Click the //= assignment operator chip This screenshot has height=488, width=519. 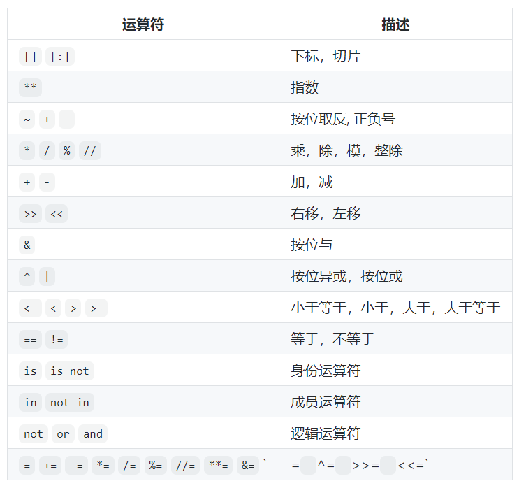pyautogui.click(x=185, y=466)
